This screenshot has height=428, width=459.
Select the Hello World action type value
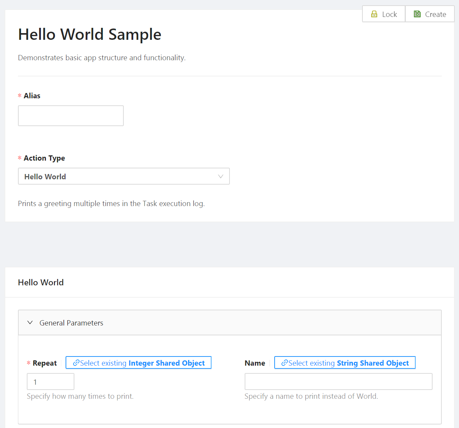pos(45,176)
